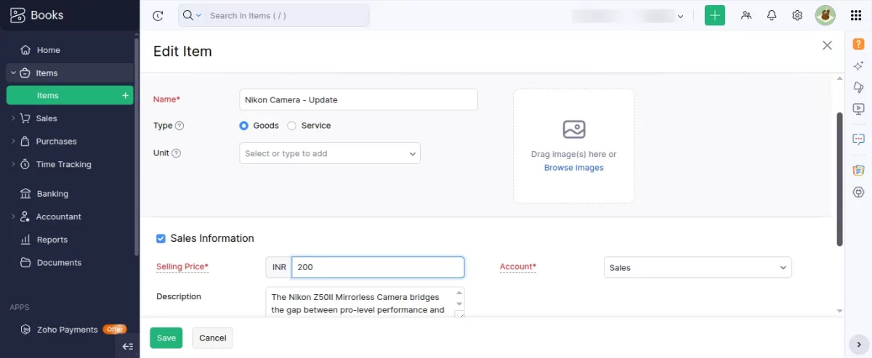Select the Goods radio button
872x358 pixels.
tap(244, 126)
